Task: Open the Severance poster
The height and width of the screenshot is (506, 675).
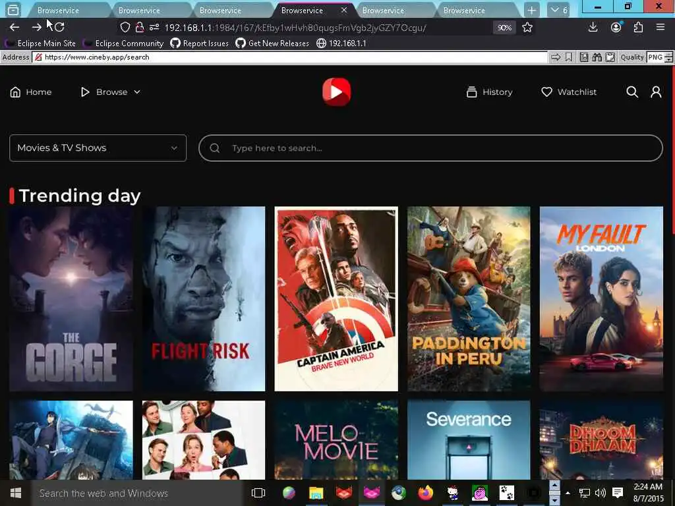Action: point(469,439)
